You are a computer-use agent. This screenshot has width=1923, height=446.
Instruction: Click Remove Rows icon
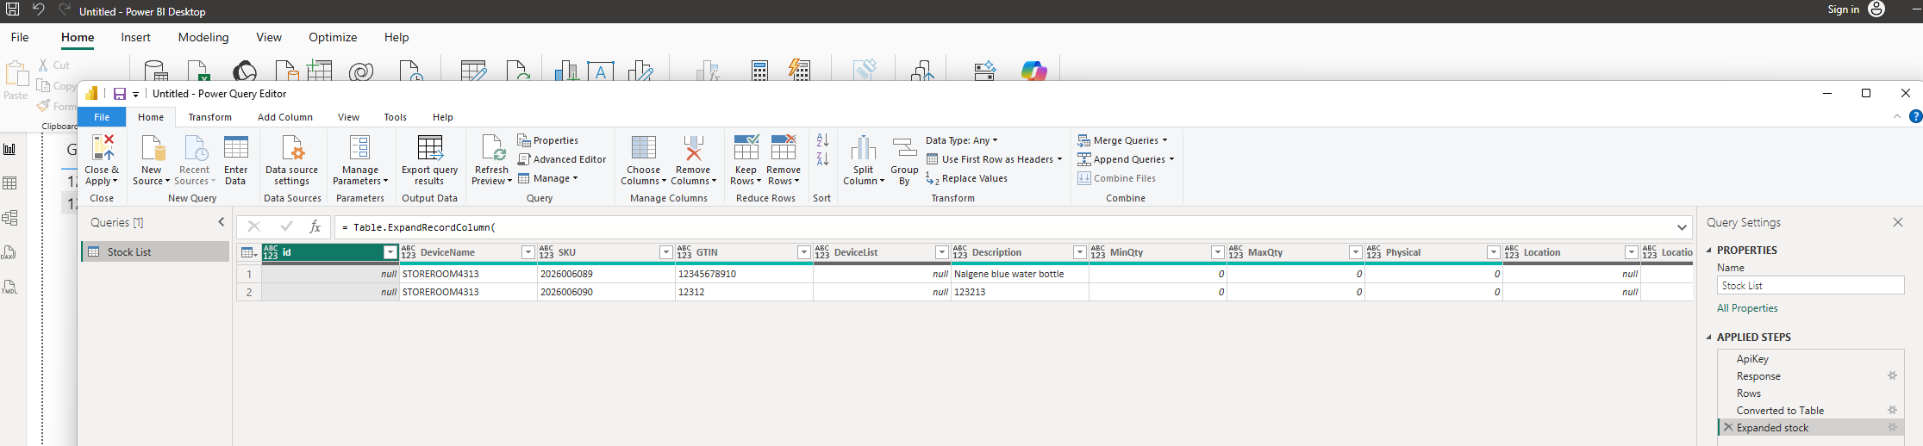[784, 148]
